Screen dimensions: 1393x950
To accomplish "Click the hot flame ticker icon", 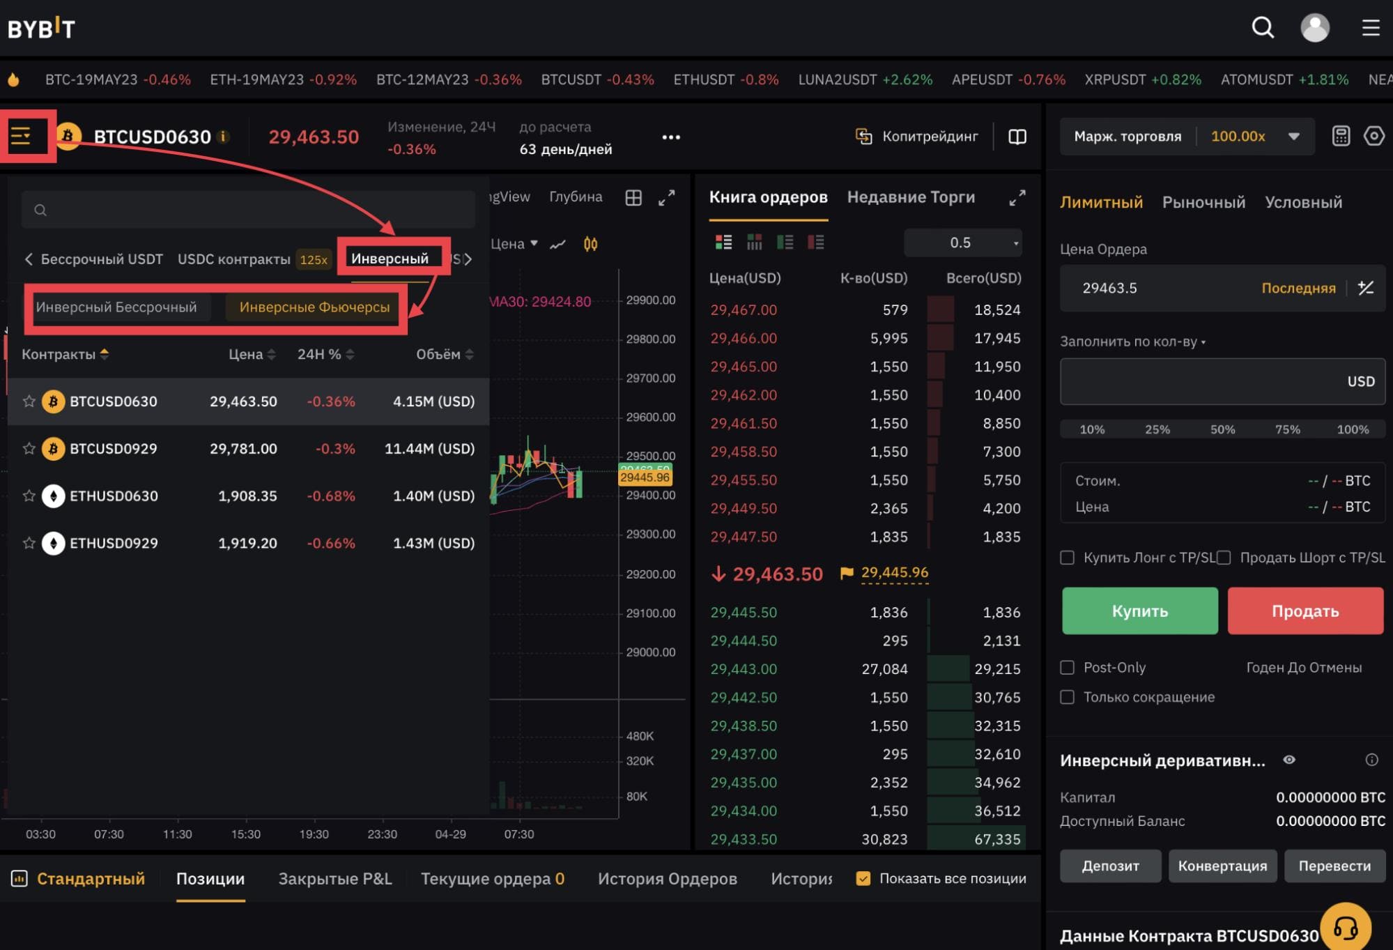I will tap(13, 79).
